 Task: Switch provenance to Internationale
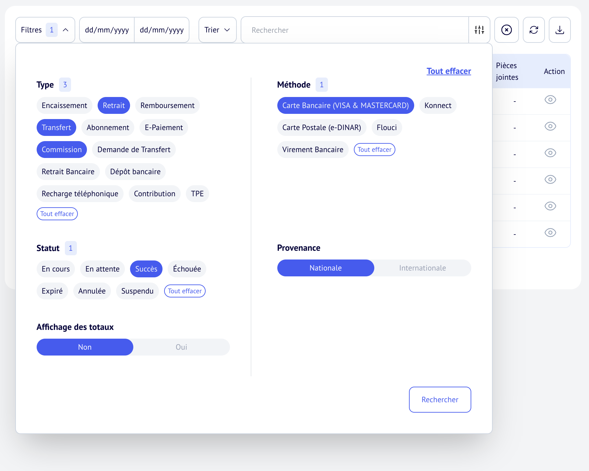[x=422, y=268]
